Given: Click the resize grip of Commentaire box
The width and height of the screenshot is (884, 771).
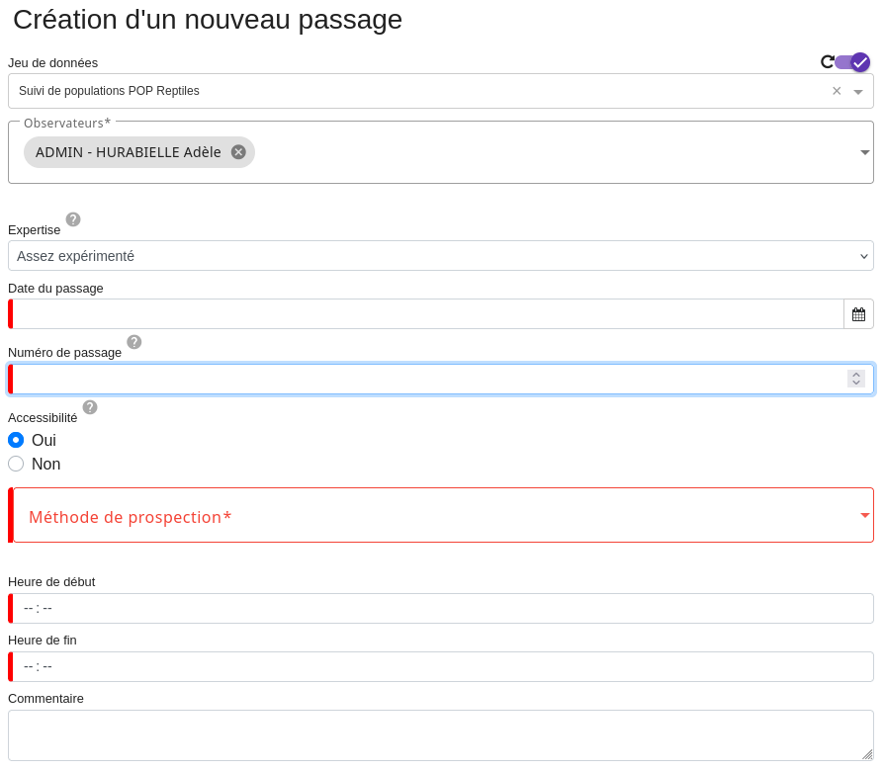Looking at the screenshot, I should coord(867,754).
